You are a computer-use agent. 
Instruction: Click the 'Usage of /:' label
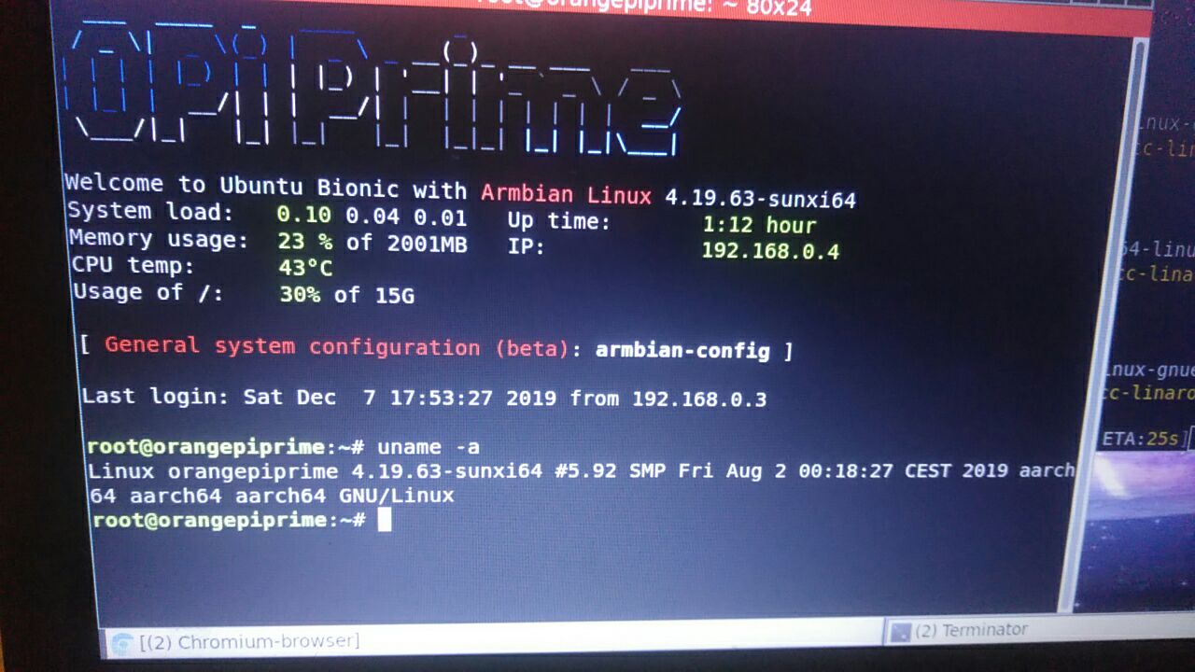pos(148,291)
